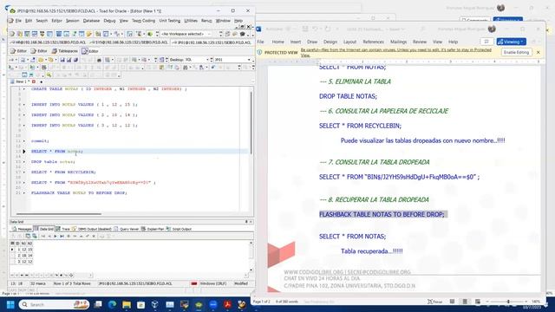Image resolution: width=555 pixels, height=312 pixels.
Task: Open the Team Coding menu in Toad
Action: 143,21
